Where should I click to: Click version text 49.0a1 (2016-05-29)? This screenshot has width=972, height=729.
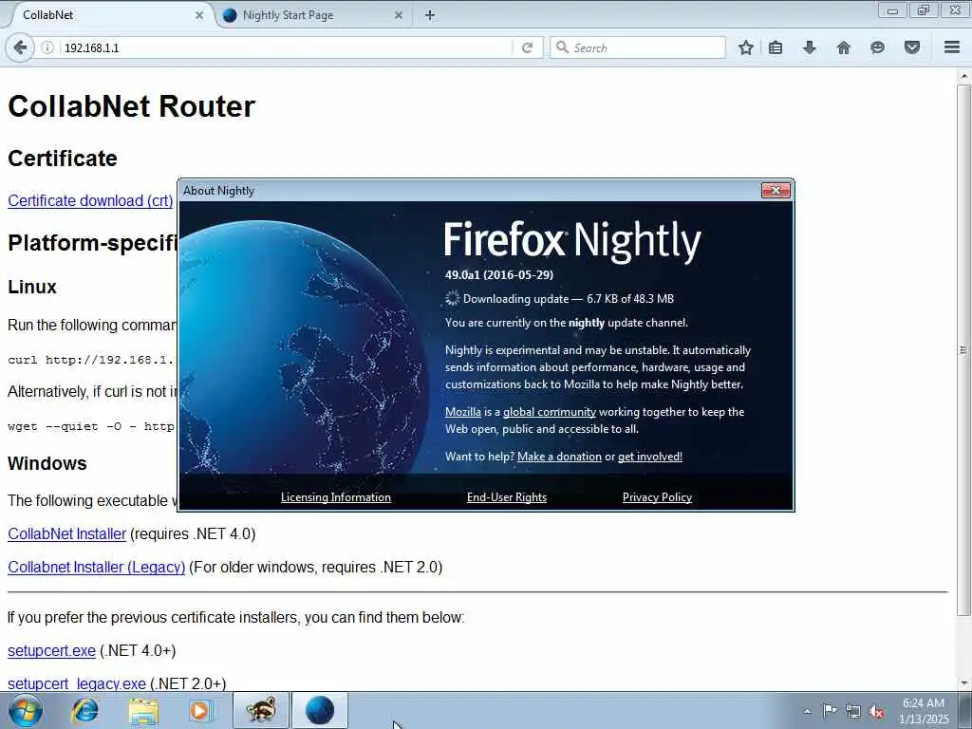(x=499, y=274)
